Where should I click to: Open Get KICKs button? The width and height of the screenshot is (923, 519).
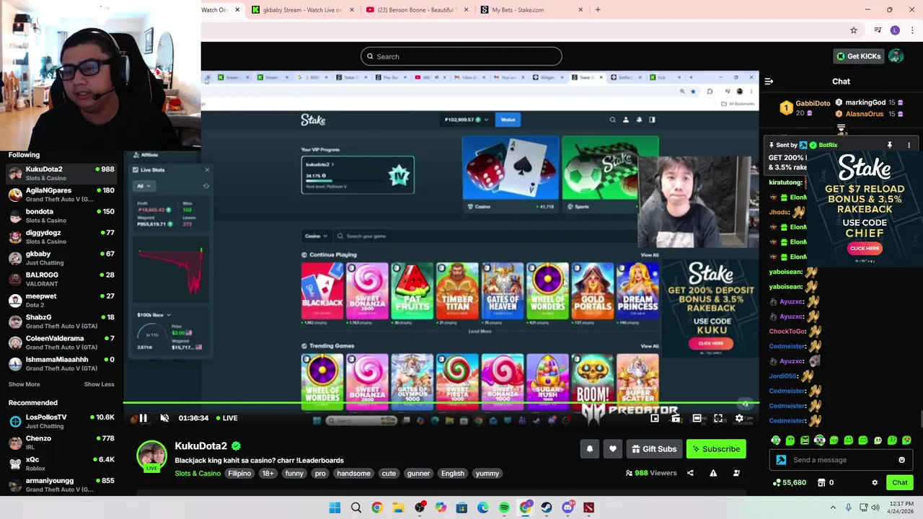tap(858, 56)
